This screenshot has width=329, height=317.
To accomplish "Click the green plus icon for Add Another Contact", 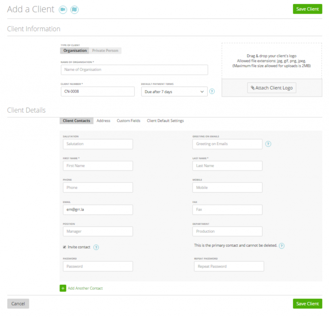I will [x=63, y=288].
